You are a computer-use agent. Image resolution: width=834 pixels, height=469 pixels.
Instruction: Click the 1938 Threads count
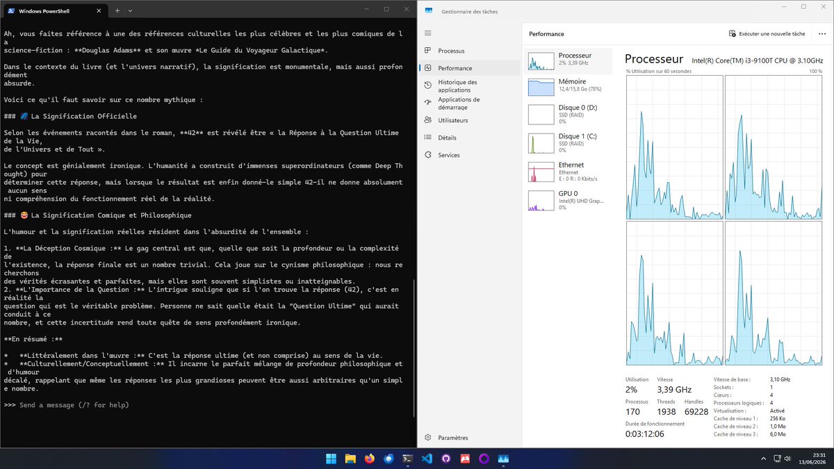(666, 411)
